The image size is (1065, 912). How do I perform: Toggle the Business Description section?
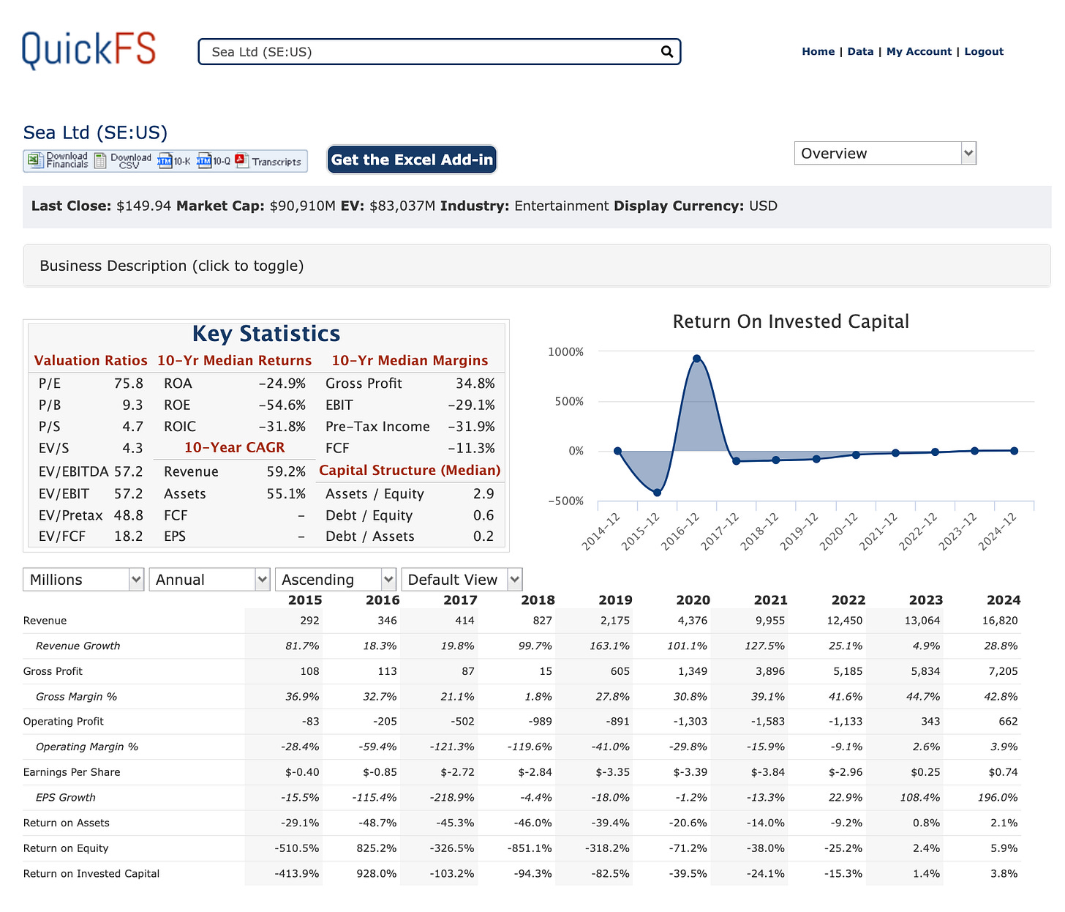[x=537, y=266]
